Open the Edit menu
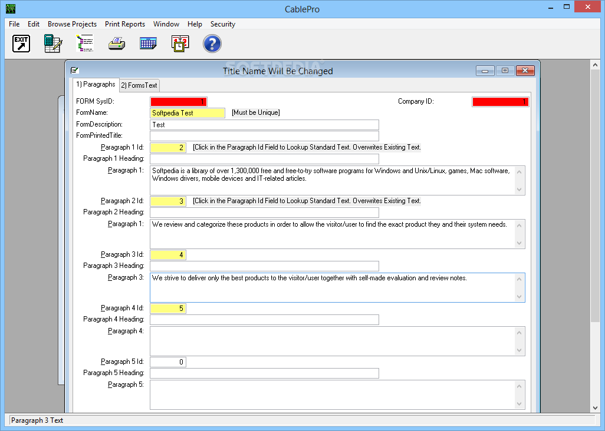Screen dimensions: 605x431 [x=34, y=24]
